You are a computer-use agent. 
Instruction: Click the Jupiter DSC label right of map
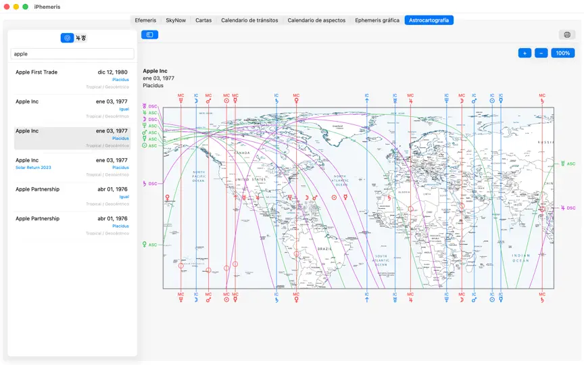click(x=568, y=208)
